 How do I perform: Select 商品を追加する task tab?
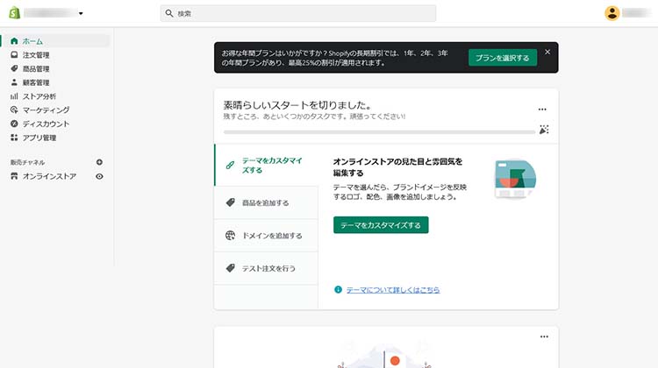266,203
